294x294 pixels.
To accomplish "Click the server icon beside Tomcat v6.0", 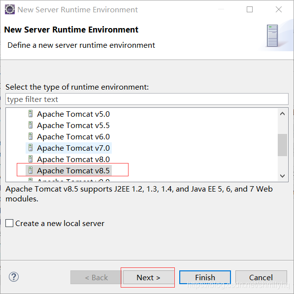I will [x=31, y=136].
